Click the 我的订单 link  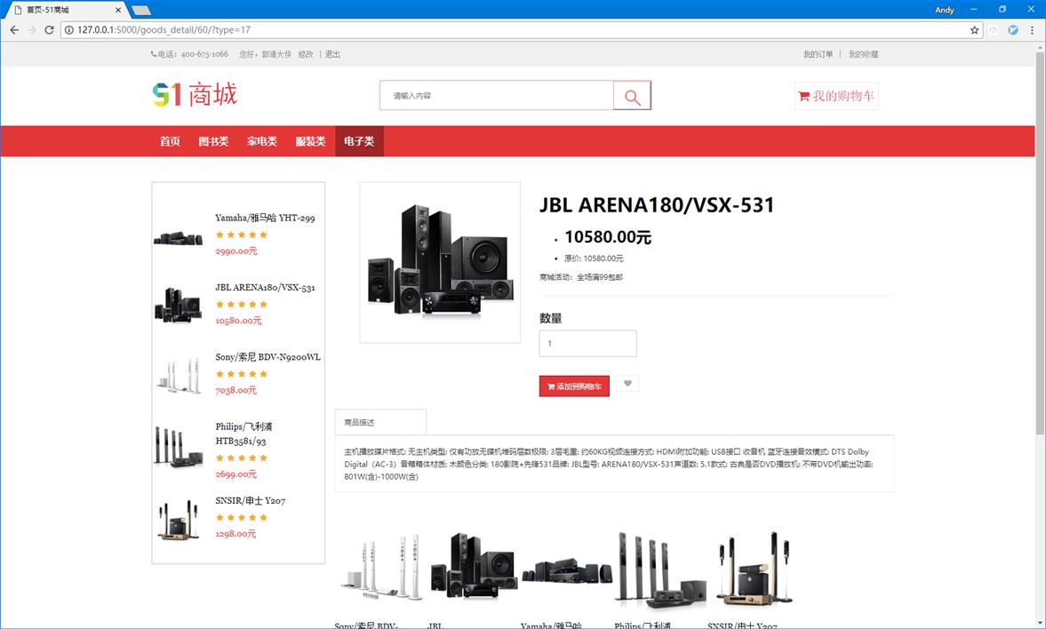pyautogui.click(x=818, y=54)
